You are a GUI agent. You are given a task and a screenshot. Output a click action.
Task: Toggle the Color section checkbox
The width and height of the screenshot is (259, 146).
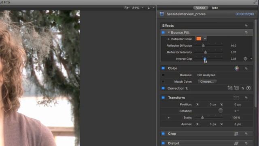coord(163,68)
